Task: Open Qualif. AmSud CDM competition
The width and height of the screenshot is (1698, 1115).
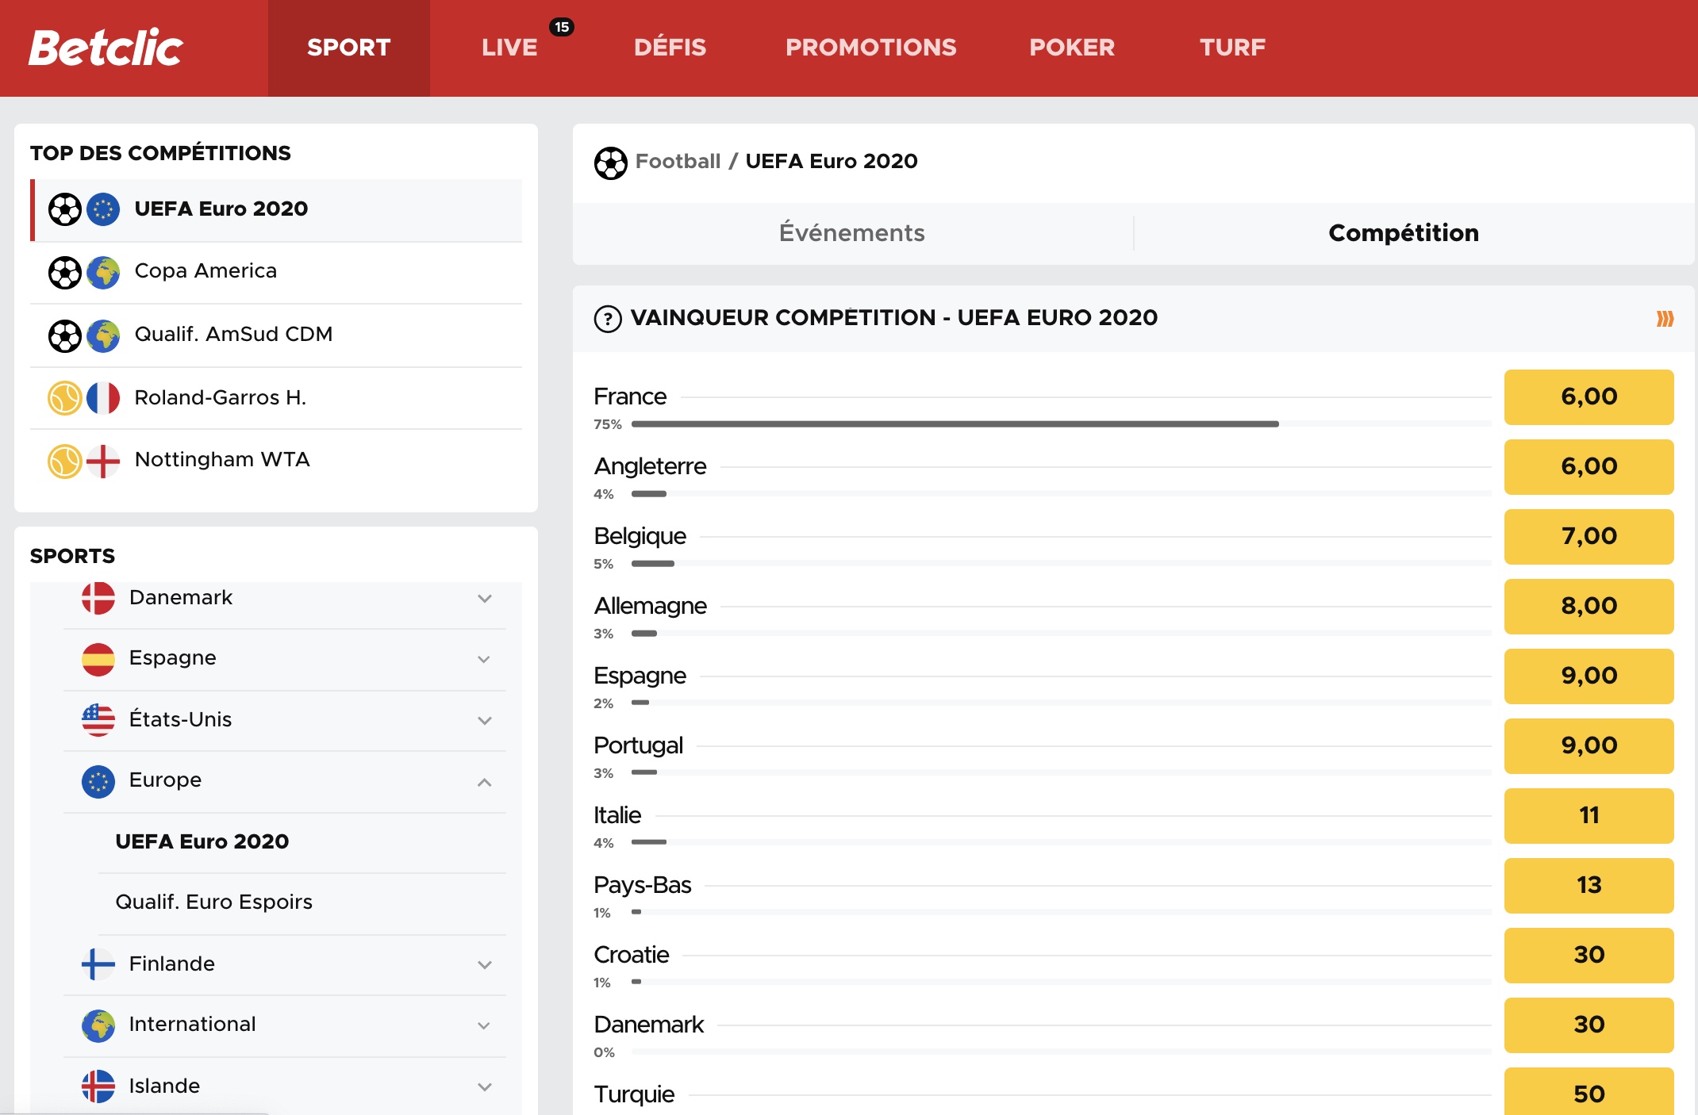Action: tap(276, 335)
